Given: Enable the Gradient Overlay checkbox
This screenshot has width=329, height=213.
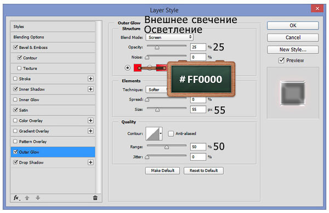Looking at the screenshot, I should click(x=15, y=131).
